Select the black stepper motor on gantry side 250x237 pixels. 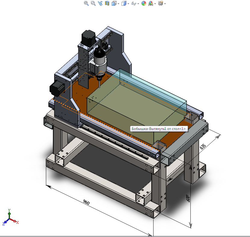click(x=57, y=88)
